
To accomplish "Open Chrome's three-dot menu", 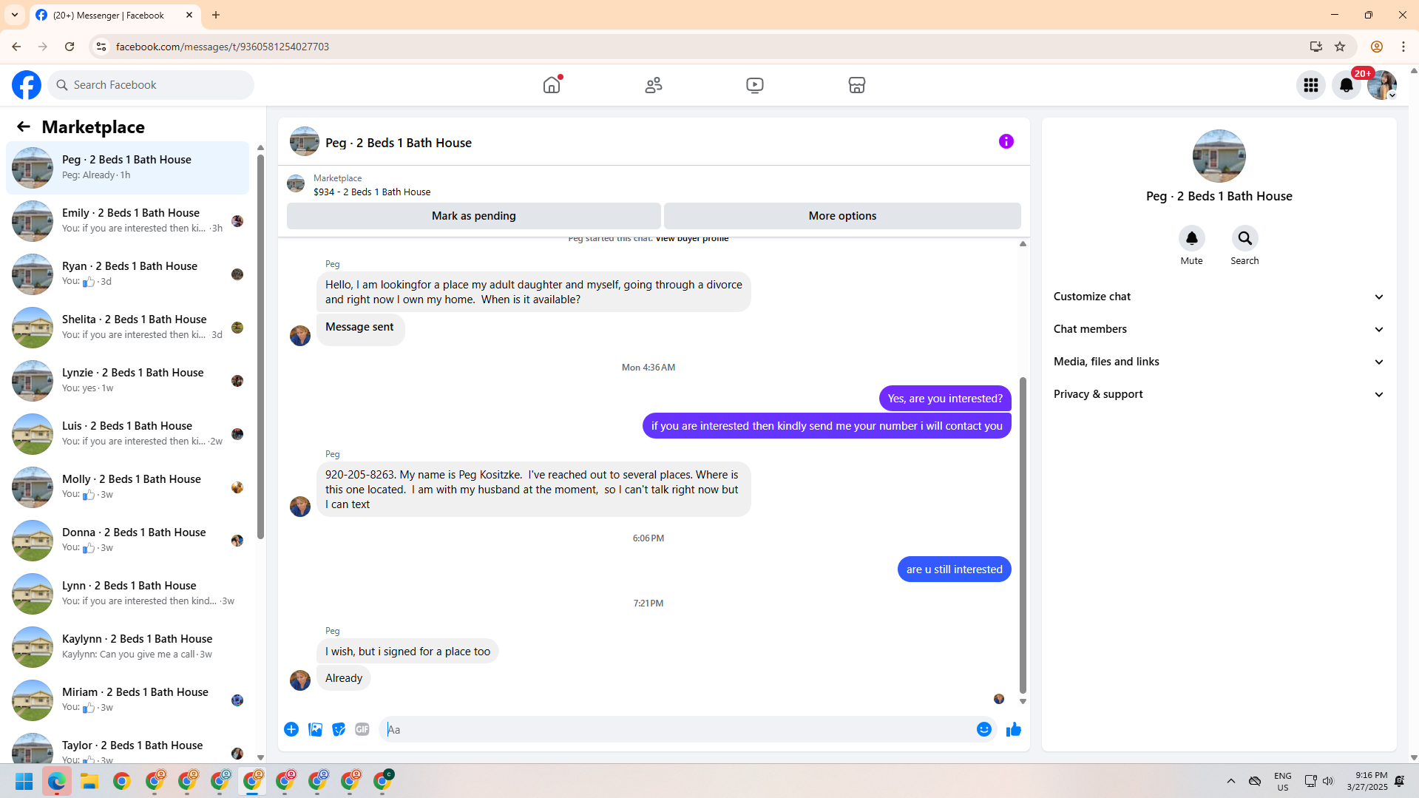I will (x=1403, y=47).
